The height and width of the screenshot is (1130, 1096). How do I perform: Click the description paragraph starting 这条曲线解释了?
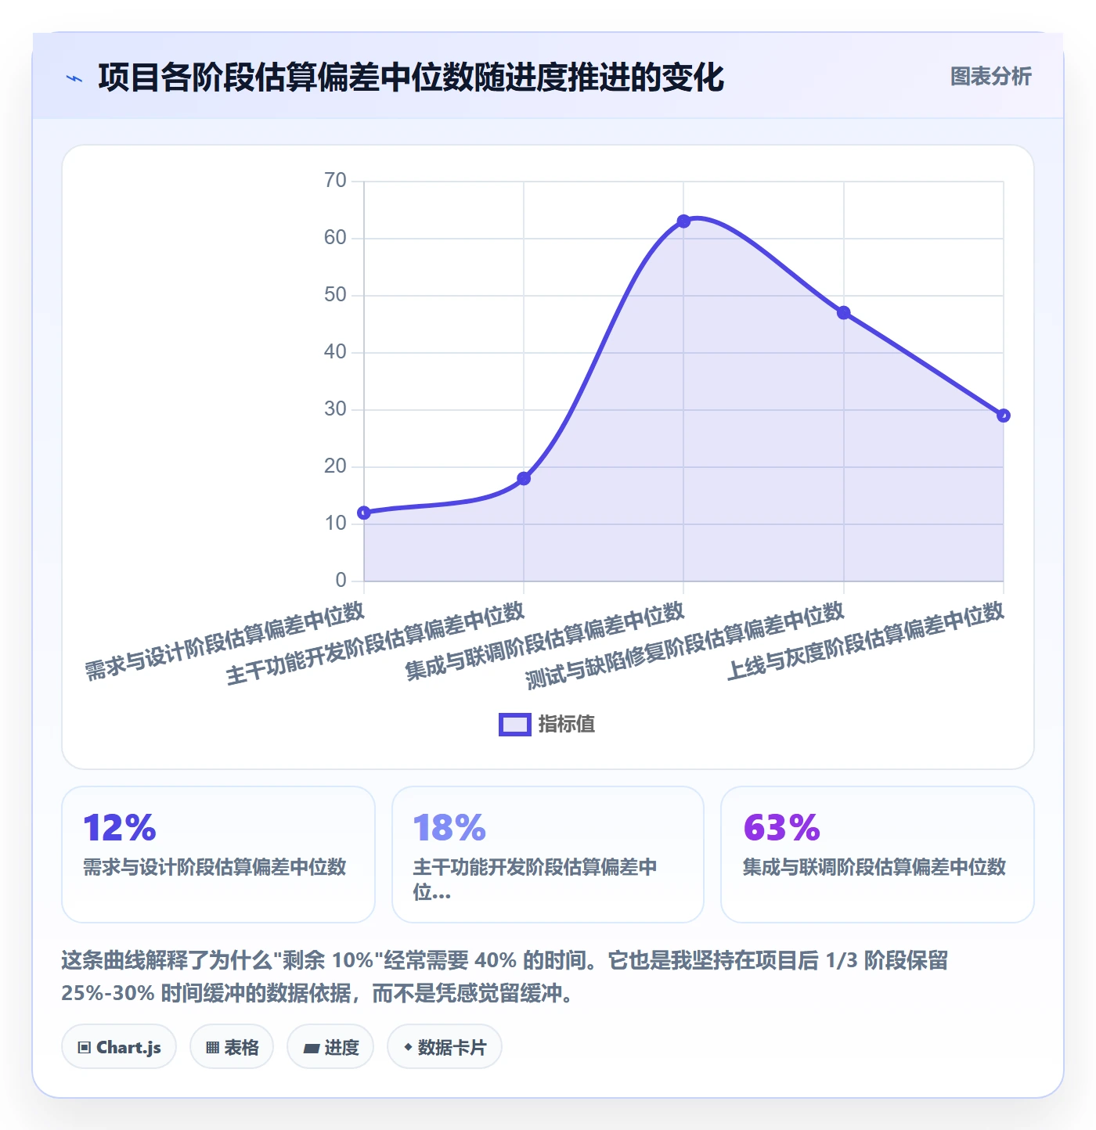point(504,977)
